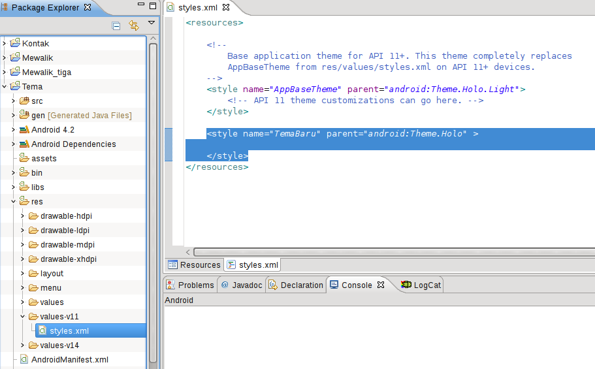Open the Declaration tab
595x369 pixels.
pyautogui.click(x=296, y=285)
